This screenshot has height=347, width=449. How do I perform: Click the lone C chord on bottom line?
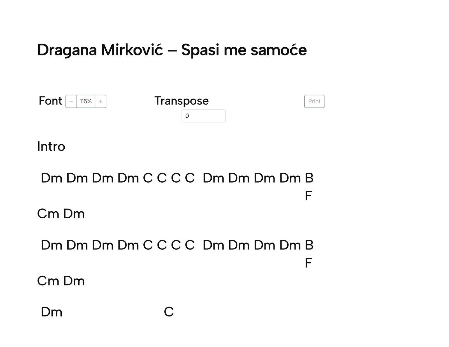tap(169, 312)
